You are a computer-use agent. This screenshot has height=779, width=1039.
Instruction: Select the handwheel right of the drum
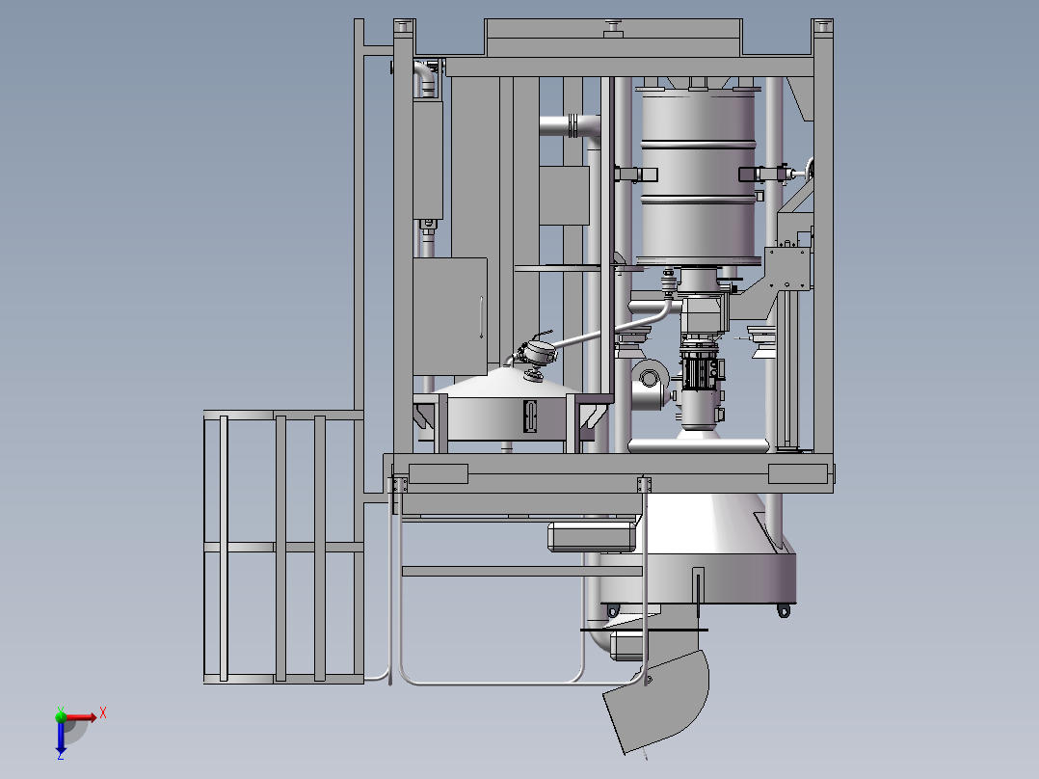pos(809,169)
